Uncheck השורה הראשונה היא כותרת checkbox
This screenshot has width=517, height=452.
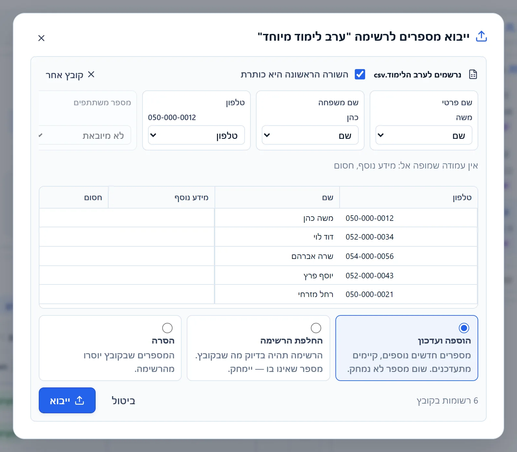[360, 74]
